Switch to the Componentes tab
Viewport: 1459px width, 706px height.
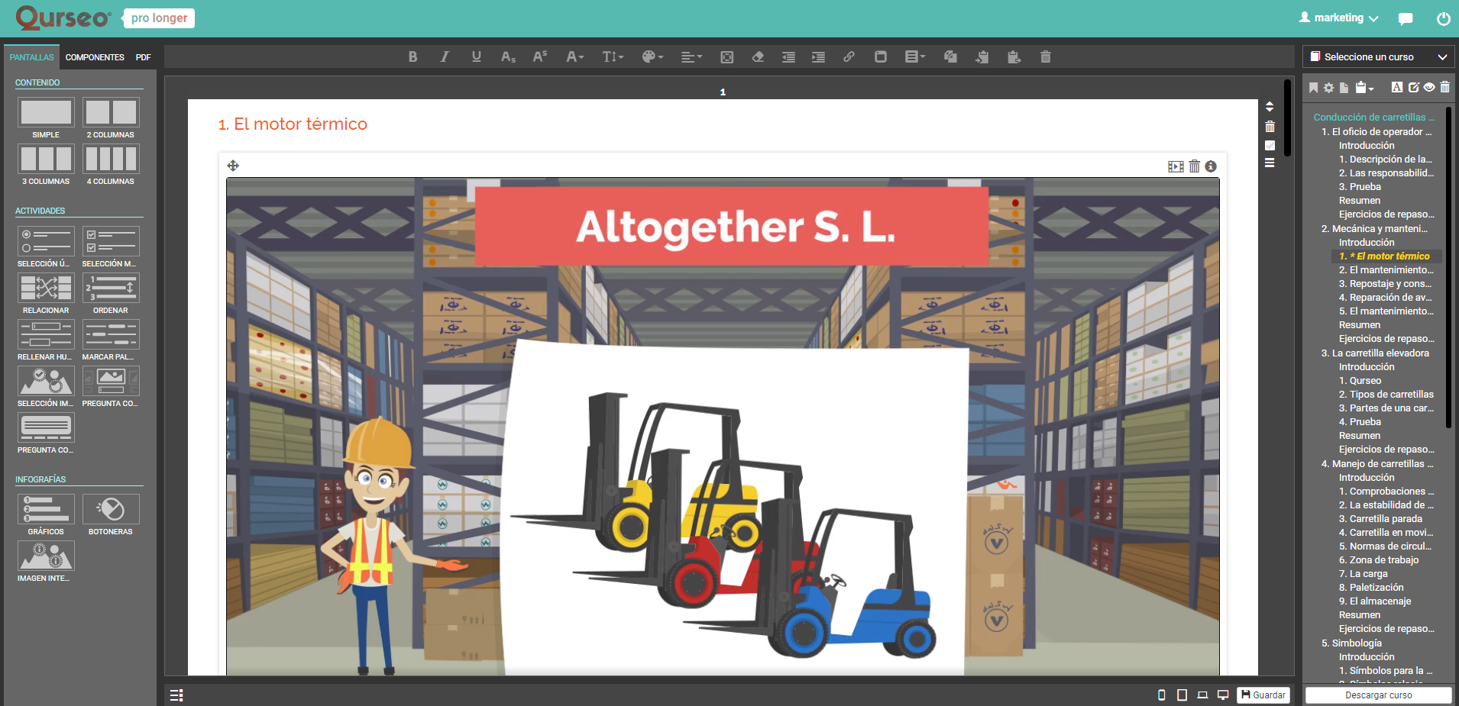pyautogui.click(x=95, y=57)
